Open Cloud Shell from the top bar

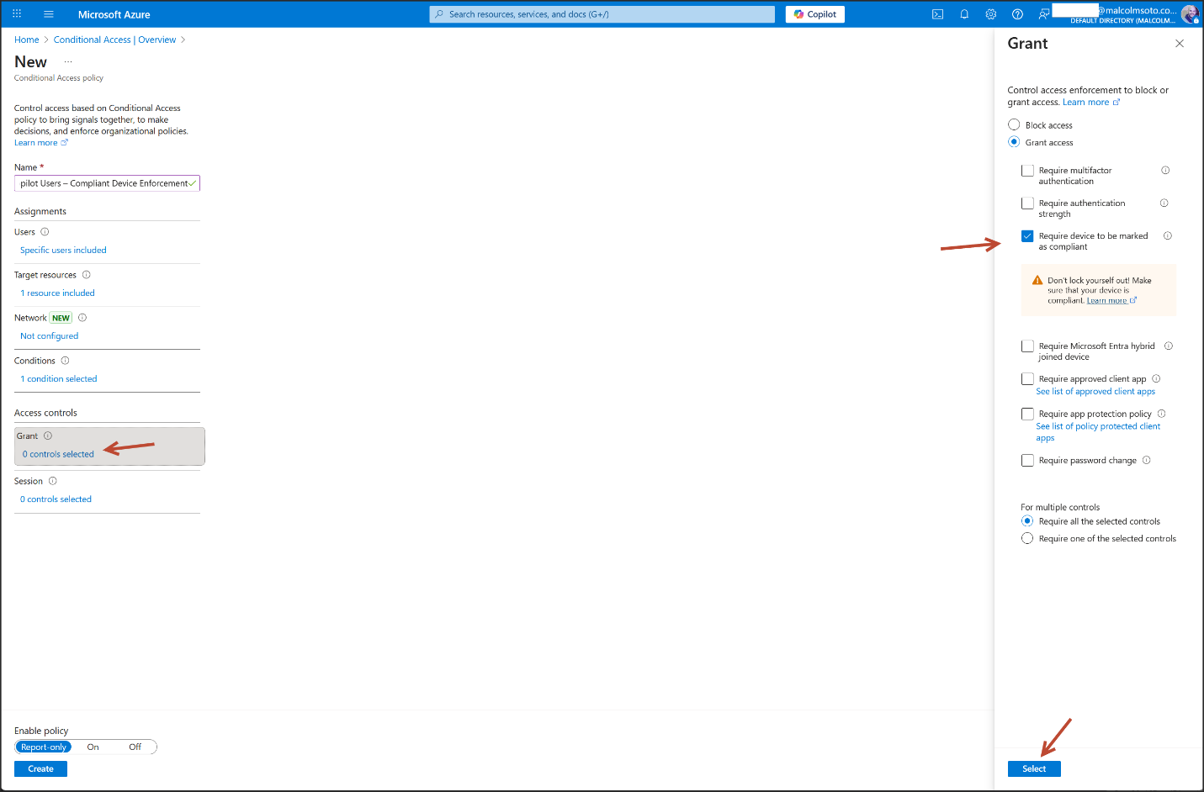[937, 14]
